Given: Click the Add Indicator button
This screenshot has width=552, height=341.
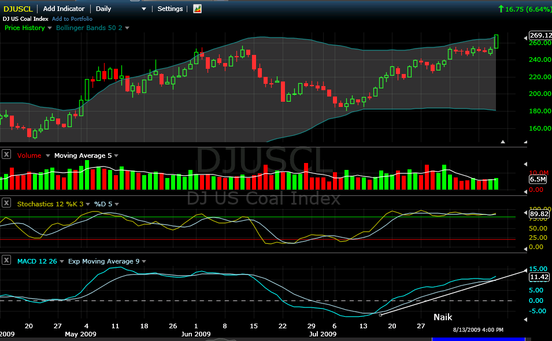Looking at the screenshot, I should click(x=64, y=9).
